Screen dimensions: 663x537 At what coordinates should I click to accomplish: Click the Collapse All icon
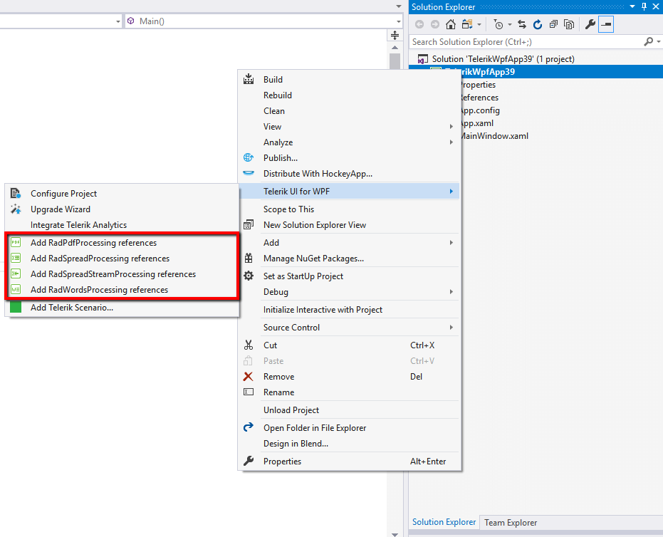pyautogui.click(x=553, y=24)
